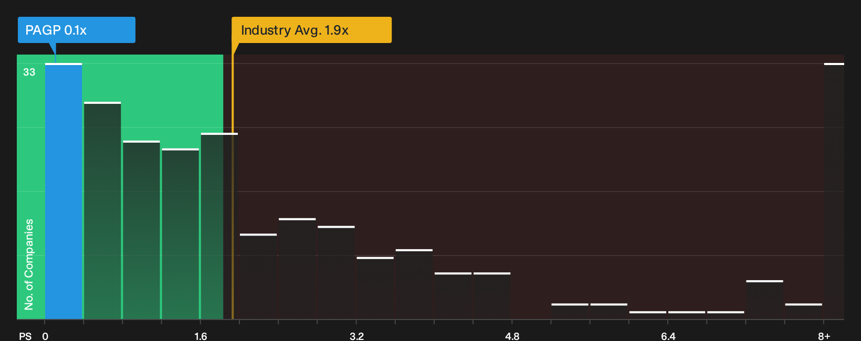Select the bar crossing the industry average line
861x341 pixels.
coord(219,226)
